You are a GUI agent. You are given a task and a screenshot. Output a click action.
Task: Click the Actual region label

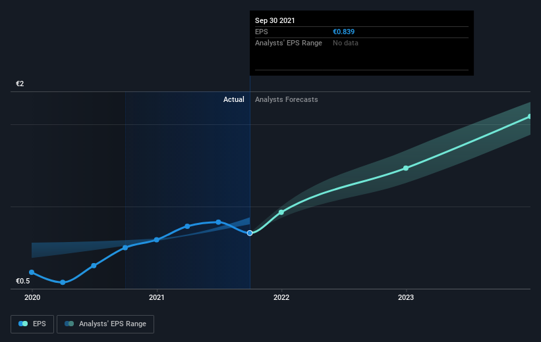tap(233, 99)
